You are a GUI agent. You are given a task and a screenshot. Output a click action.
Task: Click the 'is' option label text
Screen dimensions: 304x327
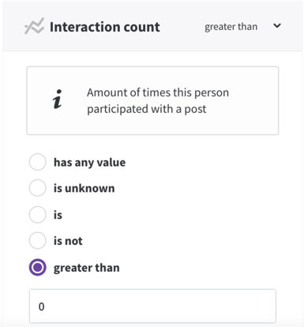pyautogui.click(x=58, y=215)
